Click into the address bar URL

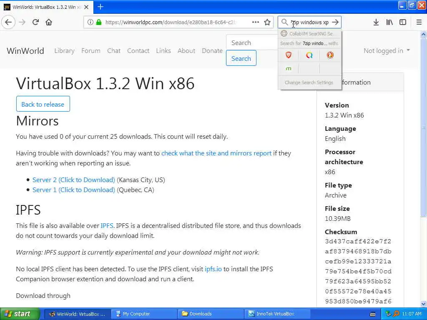click(171, 22)
